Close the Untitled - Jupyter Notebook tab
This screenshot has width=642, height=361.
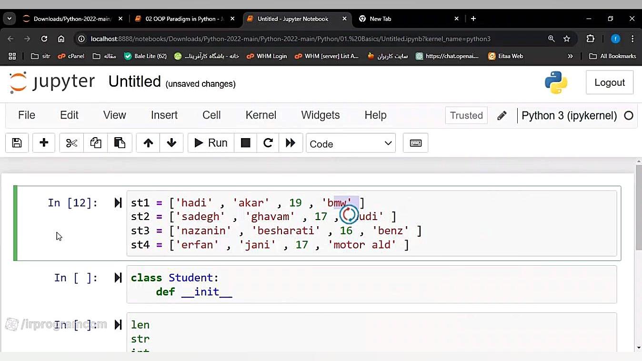point(344,19)
